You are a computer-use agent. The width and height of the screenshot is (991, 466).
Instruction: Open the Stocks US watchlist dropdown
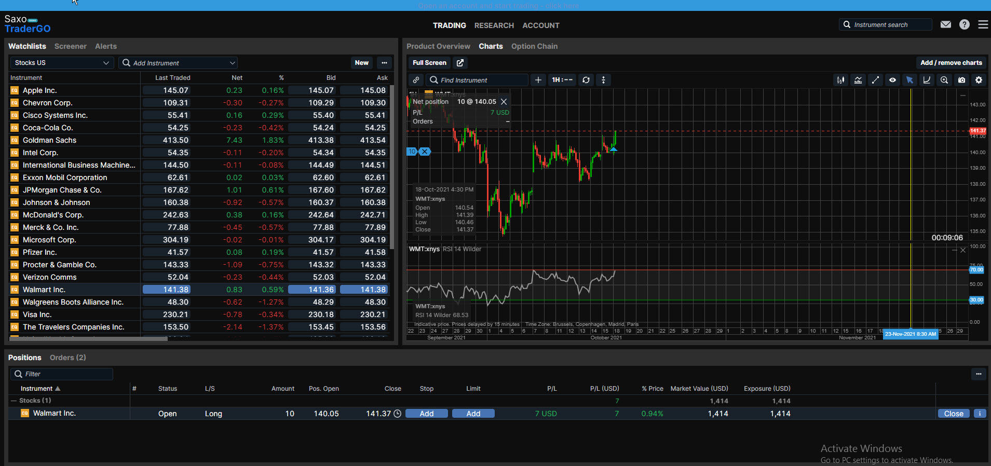[x=62, y=63]
